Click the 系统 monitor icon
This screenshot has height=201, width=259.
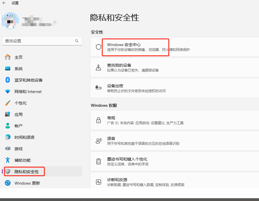pyautogui.click(x=8, y=69)
